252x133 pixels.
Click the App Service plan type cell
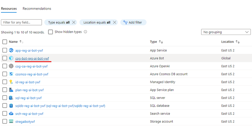click(x=162, y=90)
